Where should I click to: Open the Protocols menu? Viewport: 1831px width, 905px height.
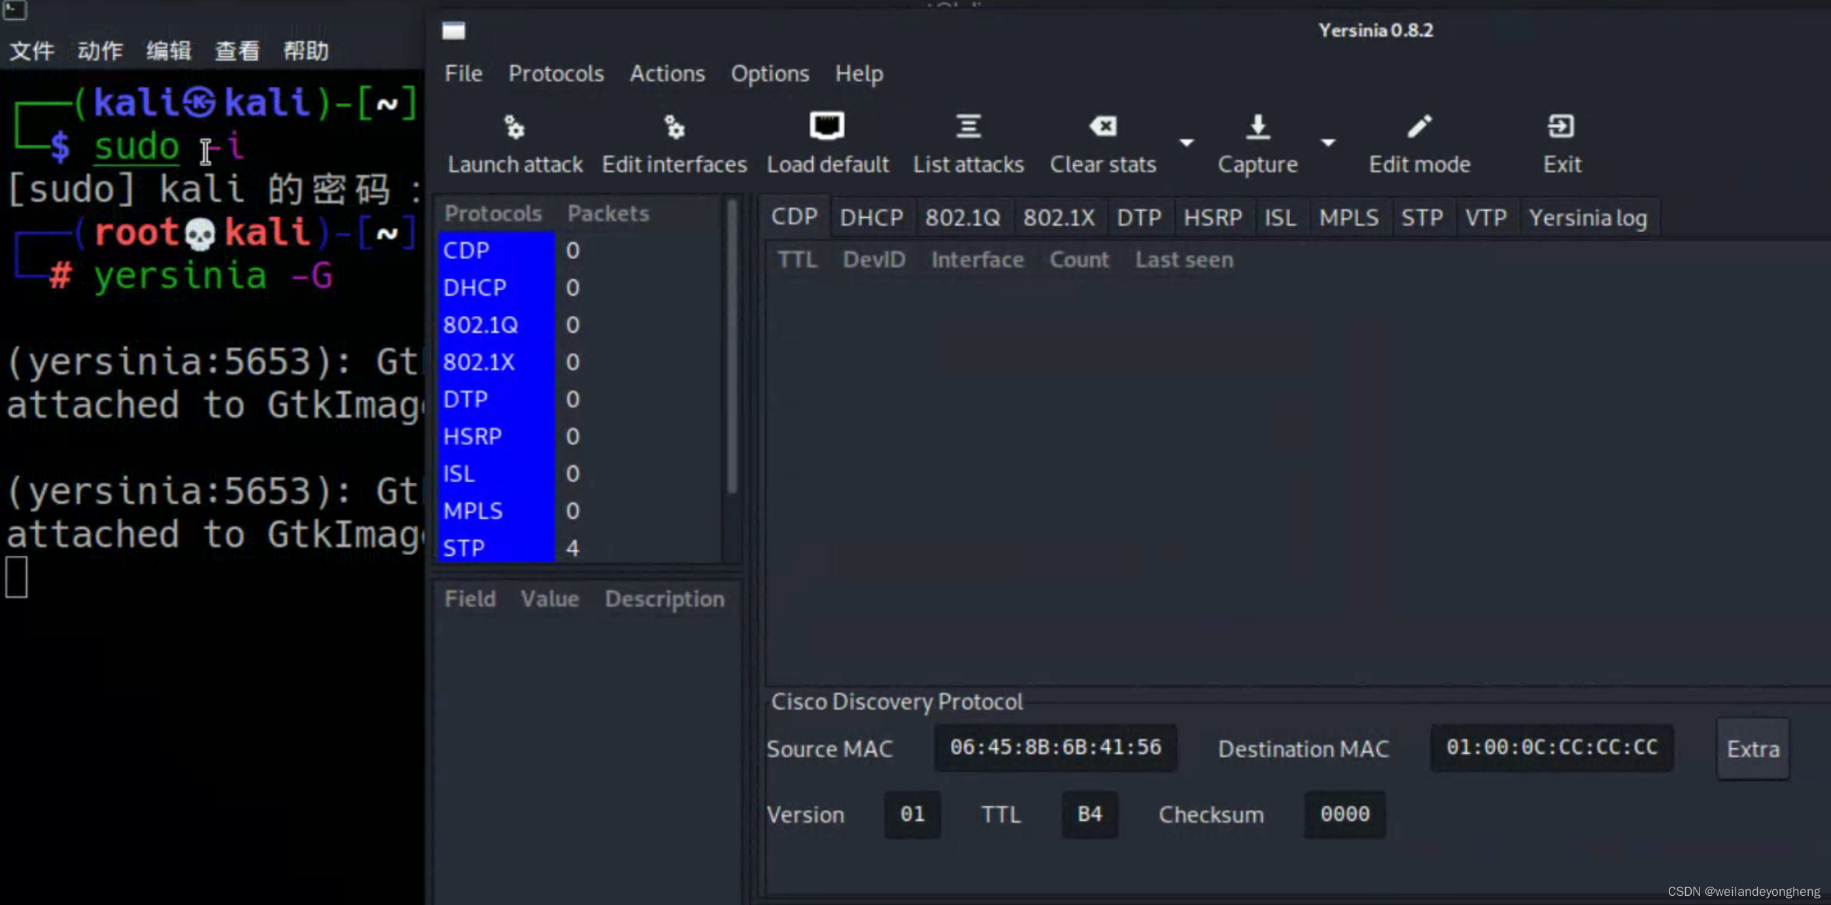click(x=556, y=74)
